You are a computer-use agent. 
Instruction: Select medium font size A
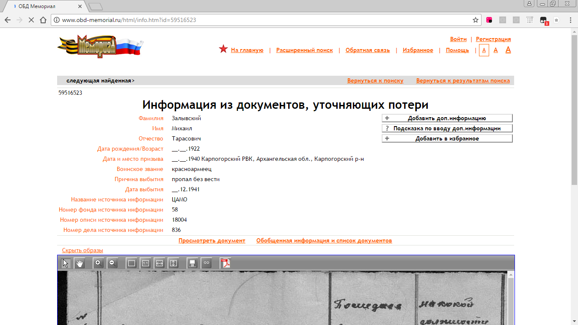pyautogui.click(x=496, y=50)
